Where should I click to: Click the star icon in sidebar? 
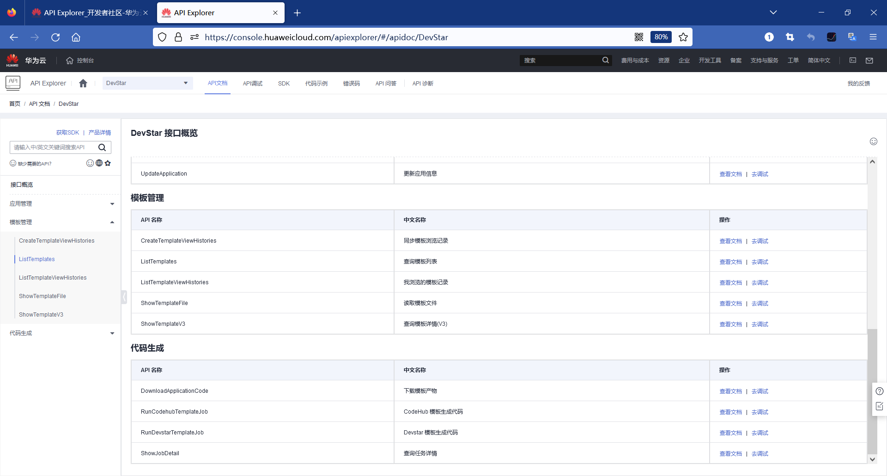click(108, 163)
